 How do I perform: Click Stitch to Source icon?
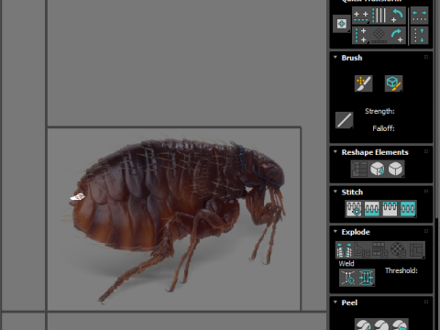tap(390, 209)
